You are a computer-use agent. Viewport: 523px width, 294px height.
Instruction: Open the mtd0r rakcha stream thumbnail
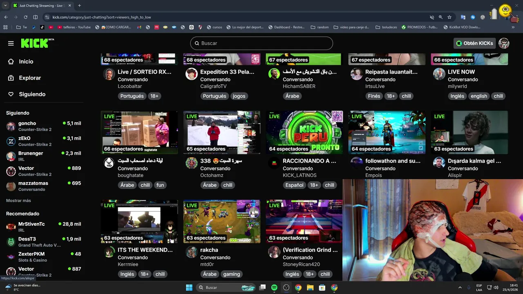pos(222,221)
